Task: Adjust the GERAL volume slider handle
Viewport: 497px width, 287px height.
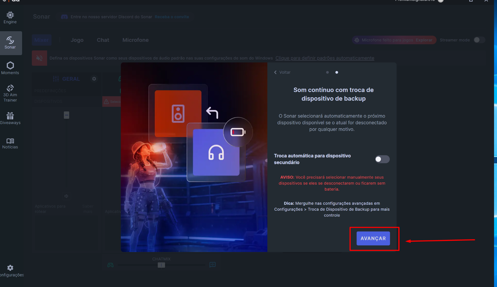Action: click(x=67, y=115)
